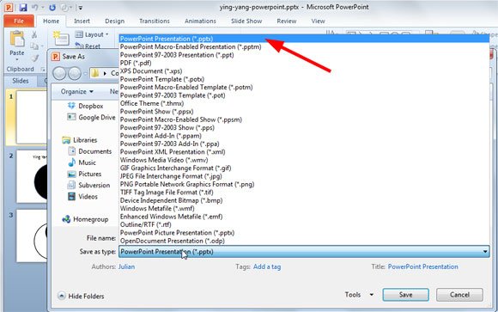498x312 pixels.
Task: Choose Windows Media Video (*.wmv) type
Action: (x=304, y=160)
